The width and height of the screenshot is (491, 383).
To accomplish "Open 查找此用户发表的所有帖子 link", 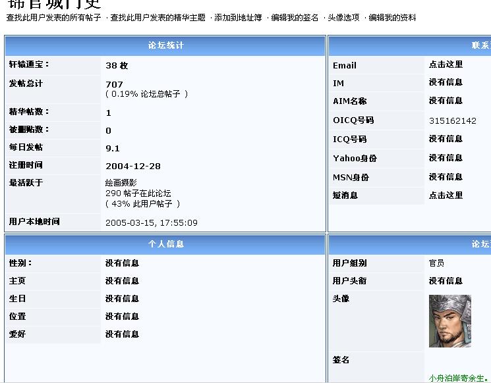I will tap(53, 18).
